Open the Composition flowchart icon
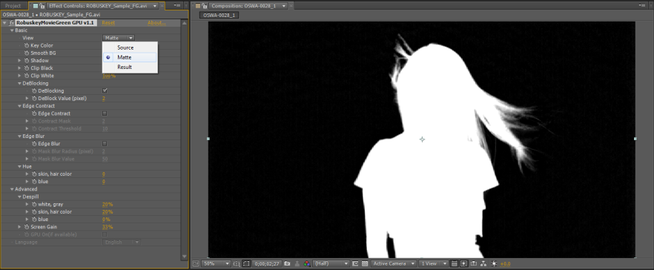Screen dimensions: 654x270 click(483, 264)
